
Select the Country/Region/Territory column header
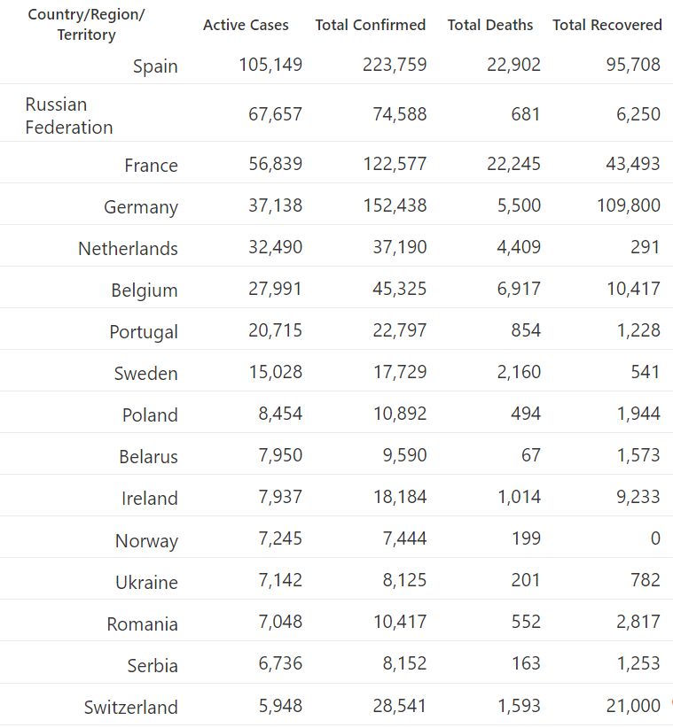[x=86, y=24]
